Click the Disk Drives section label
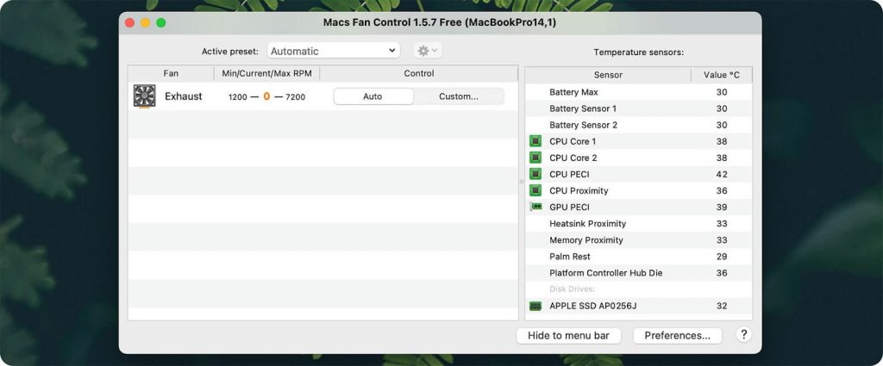The width and height of the screenshot is (883, 366). pyautogui.click(x=573, y=289)
